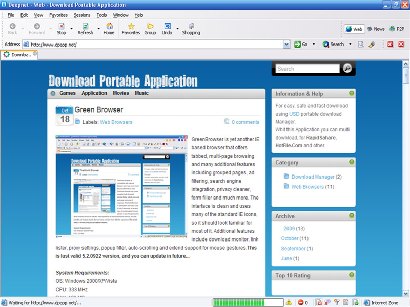Viewport: 410px width, 307px height.
Task: Open the Favorites menu
Action: coord(58,15)
